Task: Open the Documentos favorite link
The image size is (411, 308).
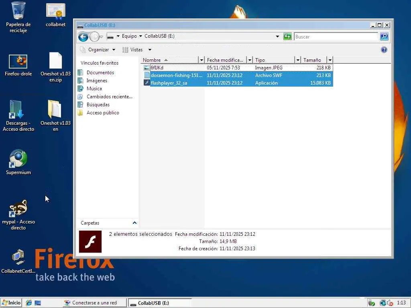Action: pos(100,73)
